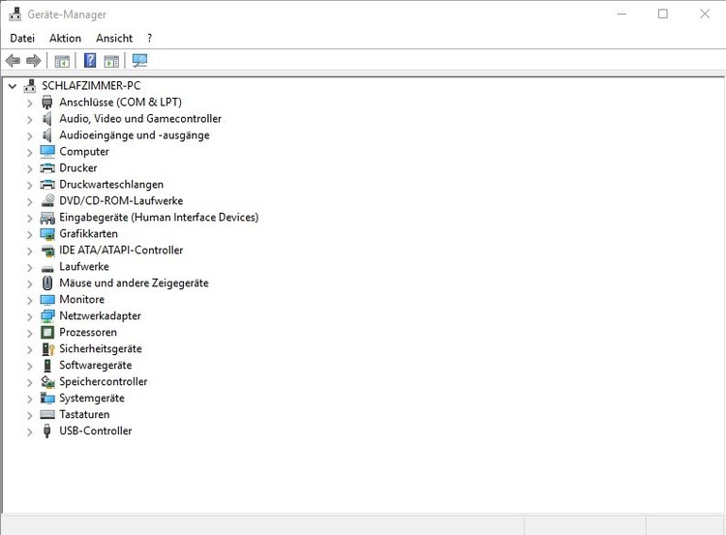Select the SCHLAFZIMMER-PC tree label

pos(91,85)
